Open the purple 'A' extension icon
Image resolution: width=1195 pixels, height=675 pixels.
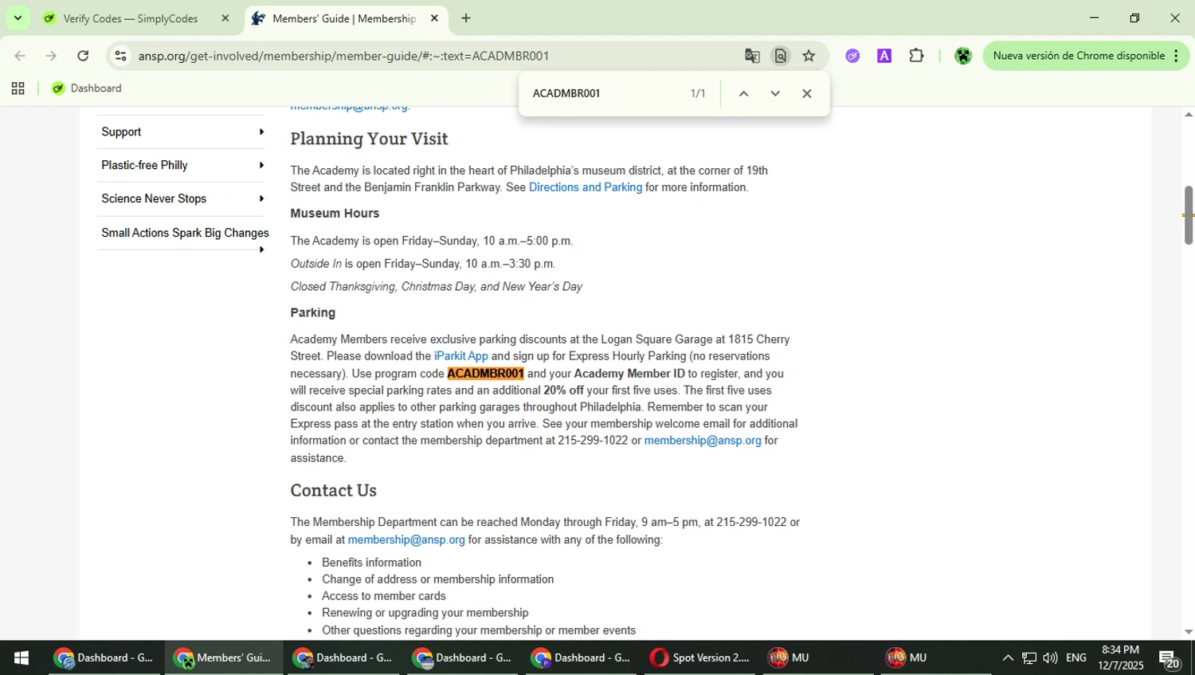coord(884,56)
